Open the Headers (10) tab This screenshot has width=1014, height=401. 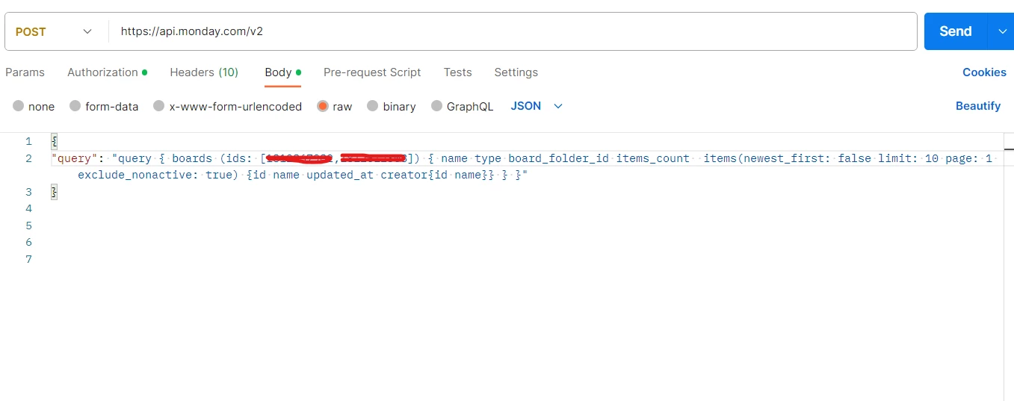[204, 72]
